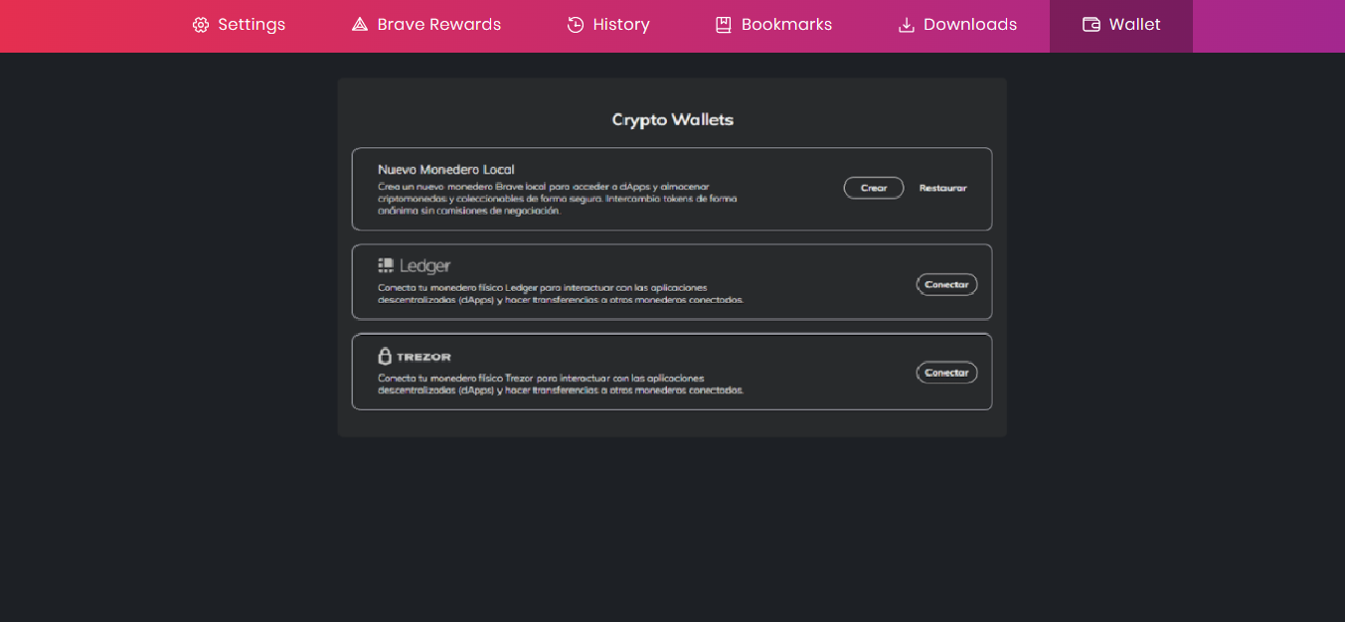The height and width of the screenshot is (622, 1345).
Task: Click the Trezor padlock logo
Action: click(385, 356)
